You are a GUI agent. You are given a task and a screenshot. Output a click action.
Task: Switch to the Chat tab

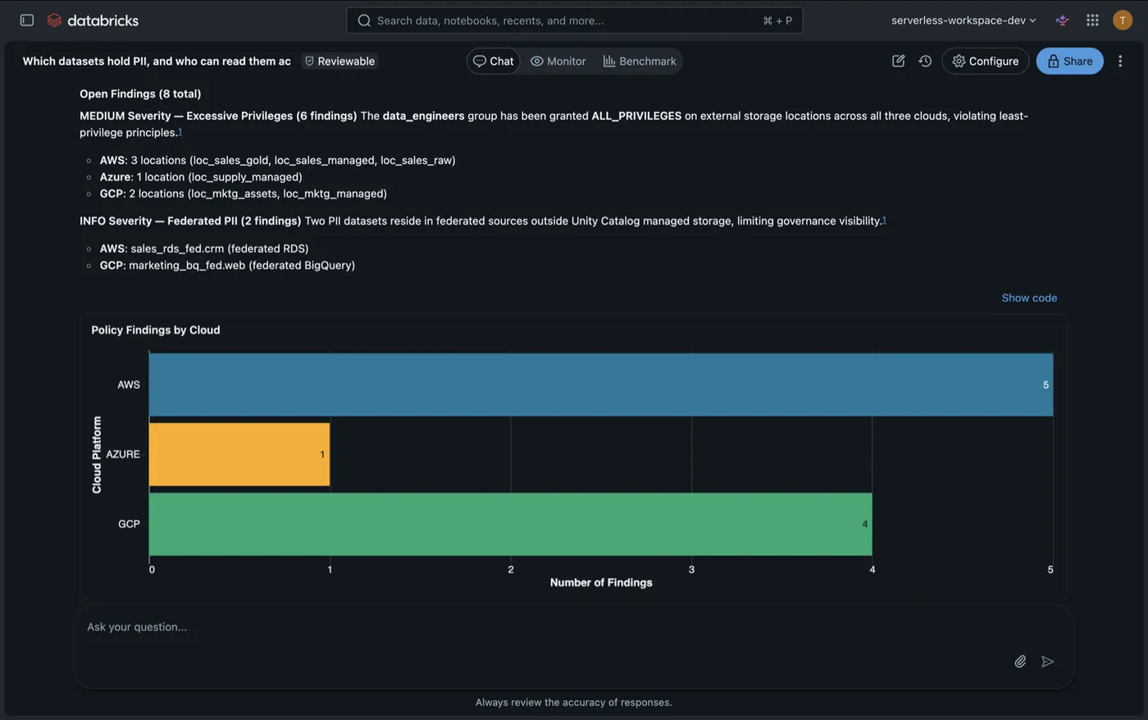[x=494, y=61]
